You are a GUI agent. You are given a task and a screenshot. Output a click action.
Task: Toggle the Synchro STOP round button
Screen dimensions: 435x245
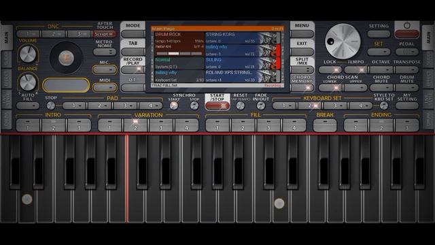194,105
